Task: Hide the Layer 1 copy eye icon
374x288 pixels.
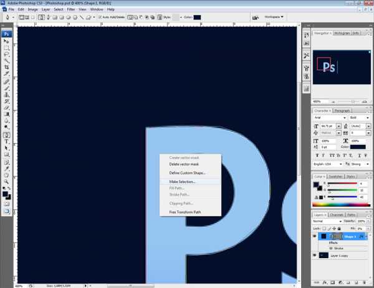Action: coord(315,256)
